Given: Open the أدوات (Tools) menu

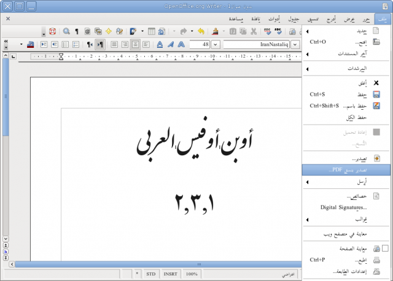Looking at the screenshot, I should coord(274,19).
